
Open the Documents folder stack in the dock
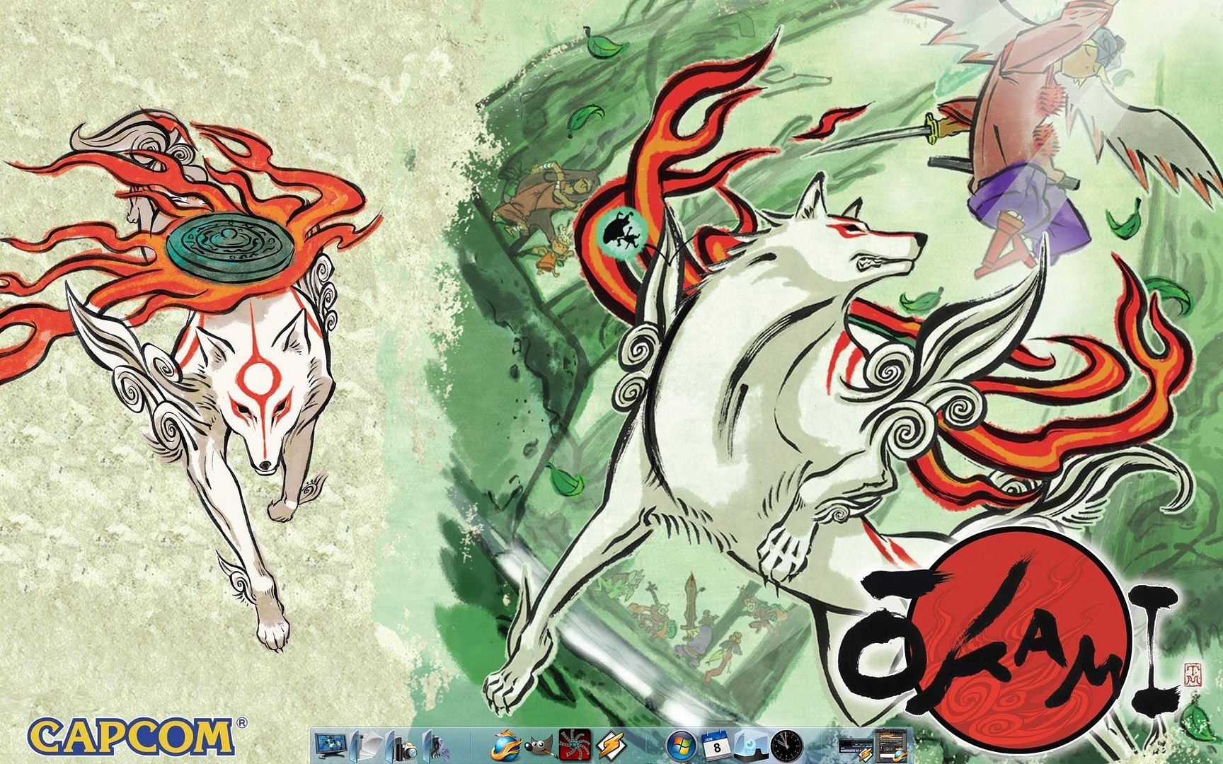pos(365,745)
